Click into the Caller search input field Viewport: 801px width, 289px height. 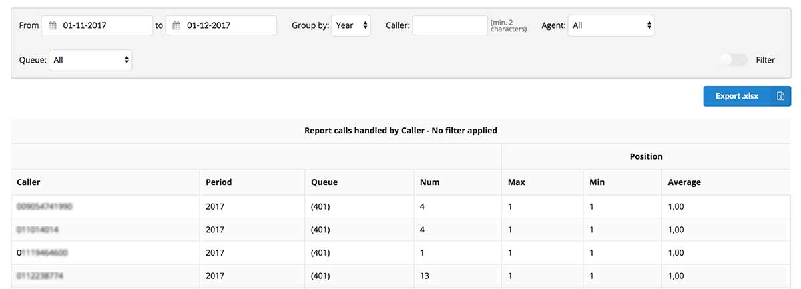[450, 25]
